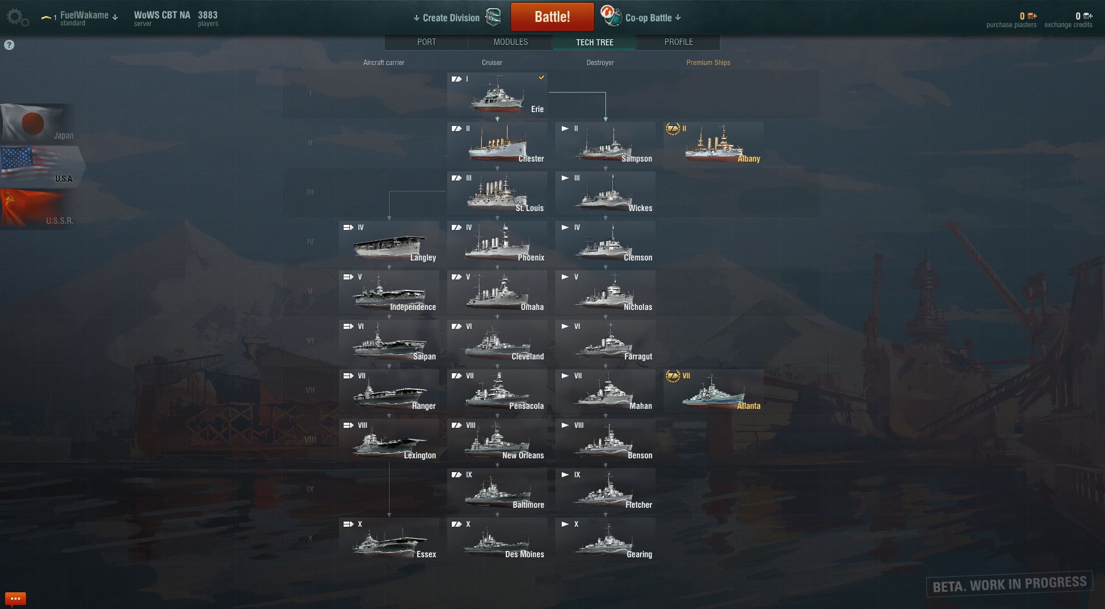Expand the Co-op Battle type dropdown
The height and width of the screenshot is (609, 1105).
click(x=678, y=18)
